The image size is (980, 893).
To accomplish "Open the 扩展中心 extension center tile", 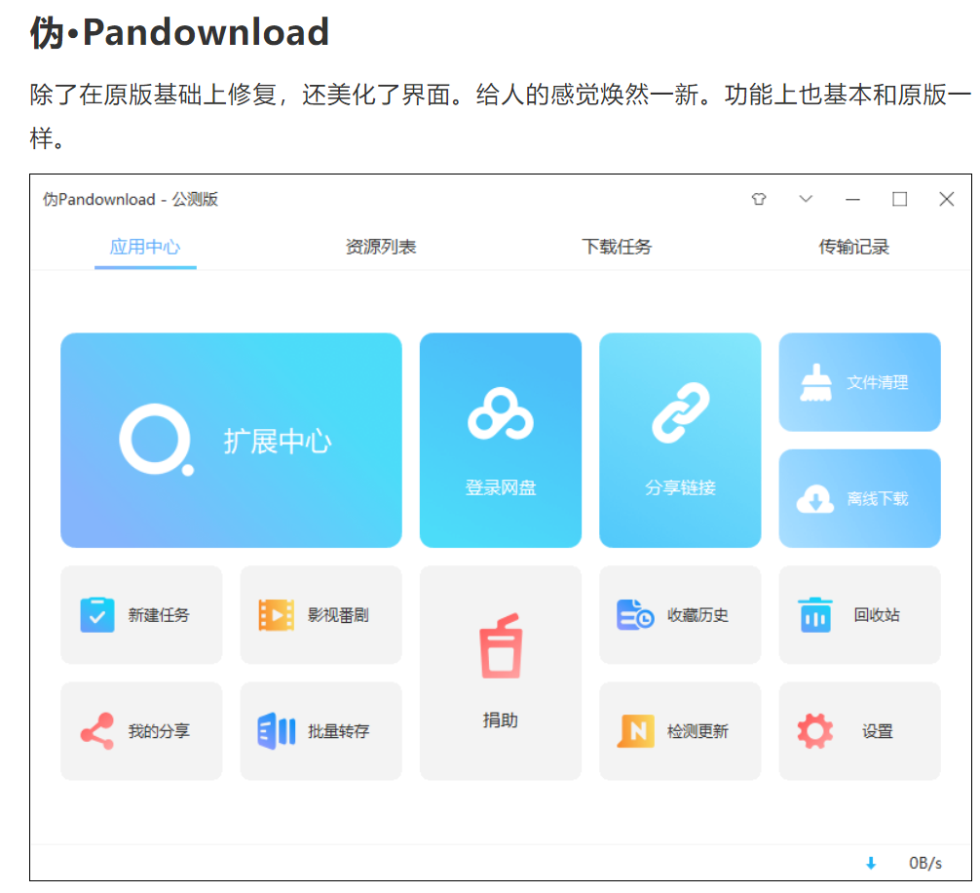I will click(x=231, y=441).
